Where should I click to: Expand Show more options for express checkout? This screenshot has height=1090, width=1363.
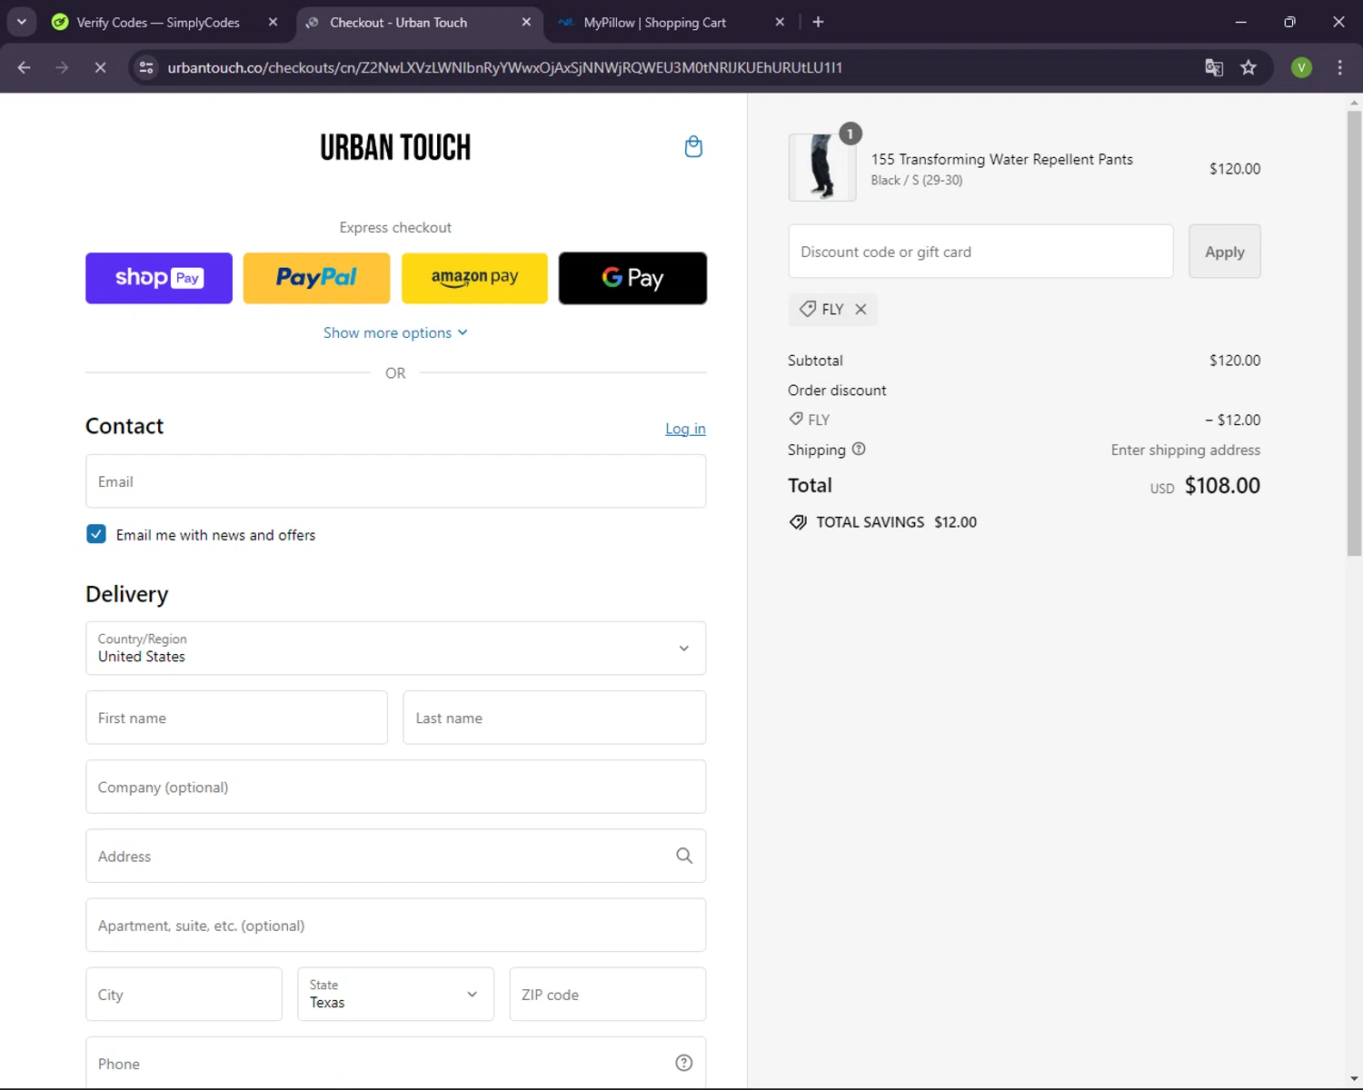tap(395, 332)
